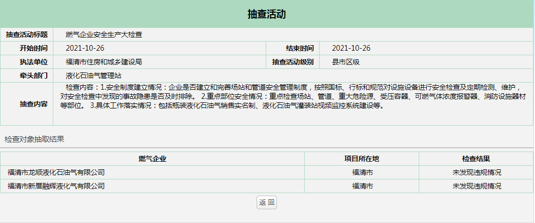This screenshot has height=223, width=535.
Task: Click the inspection content paragraph text
Action: (x=290, y=96)
